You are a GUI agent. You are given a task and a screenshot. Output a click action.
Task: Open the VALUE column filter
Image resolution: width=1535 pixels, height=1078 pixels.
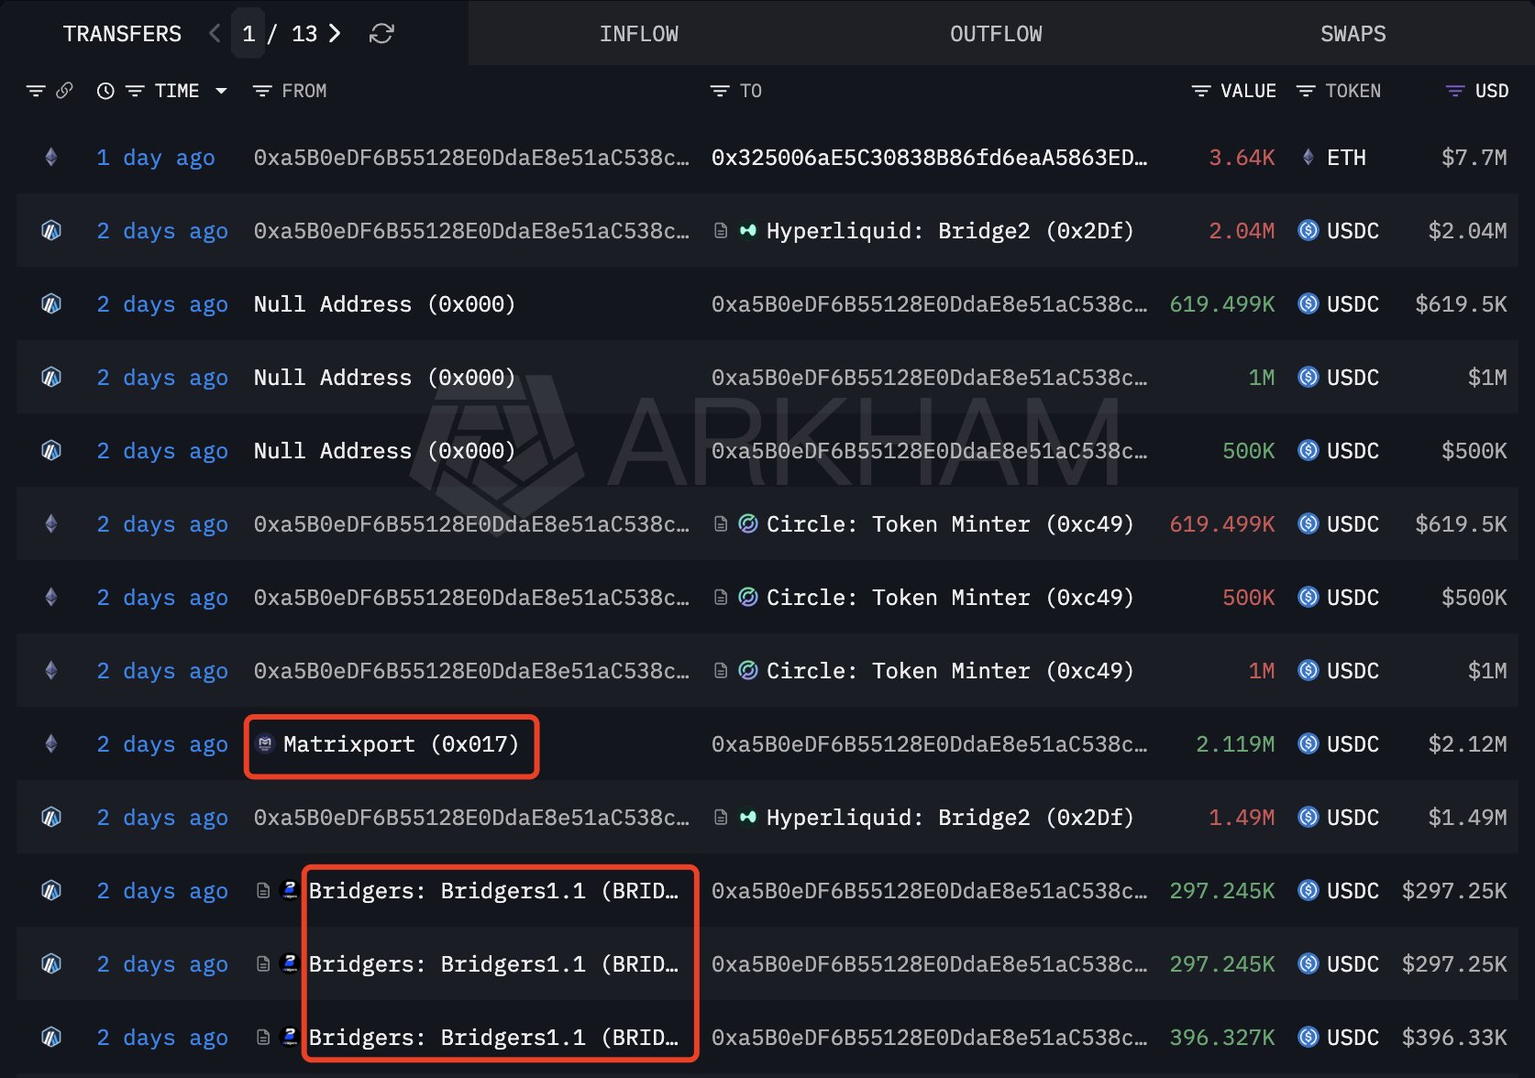point(1200,91)
